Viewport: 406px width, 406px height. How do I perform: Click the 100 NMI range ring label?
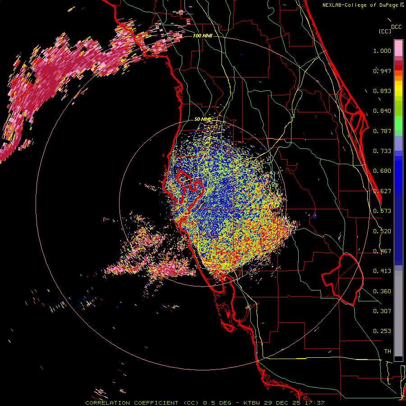point(203,36)
